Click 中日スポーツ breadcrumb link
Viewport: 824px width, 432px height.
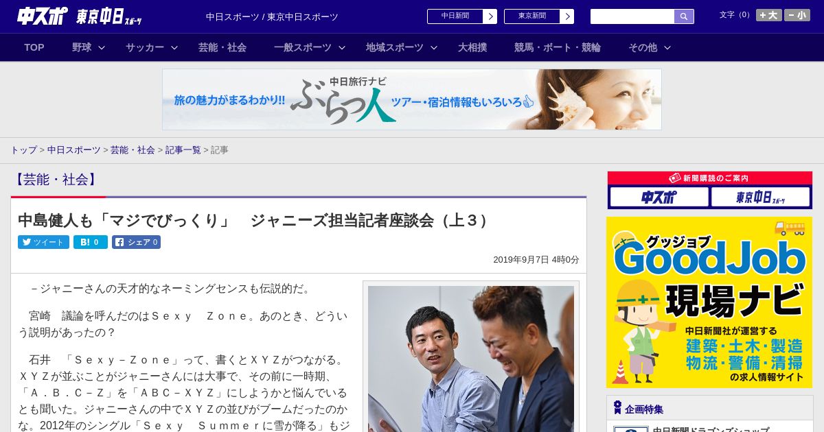coord(74,149)
